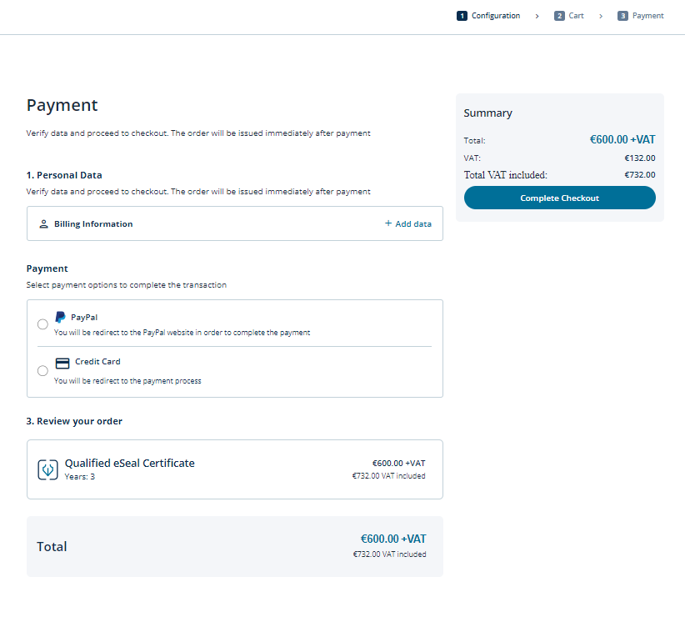This screenshot has width=685, height=617.
Task: Expand the Billing Information row label
Action: tap(93, 224)
